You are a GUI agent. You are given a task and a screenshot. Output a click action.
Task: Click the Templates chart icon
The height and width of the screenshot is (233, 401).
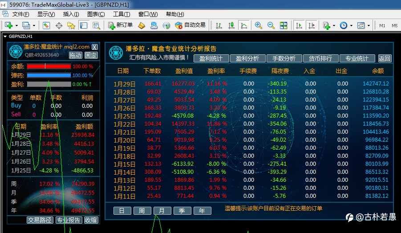tap(361, 25)
